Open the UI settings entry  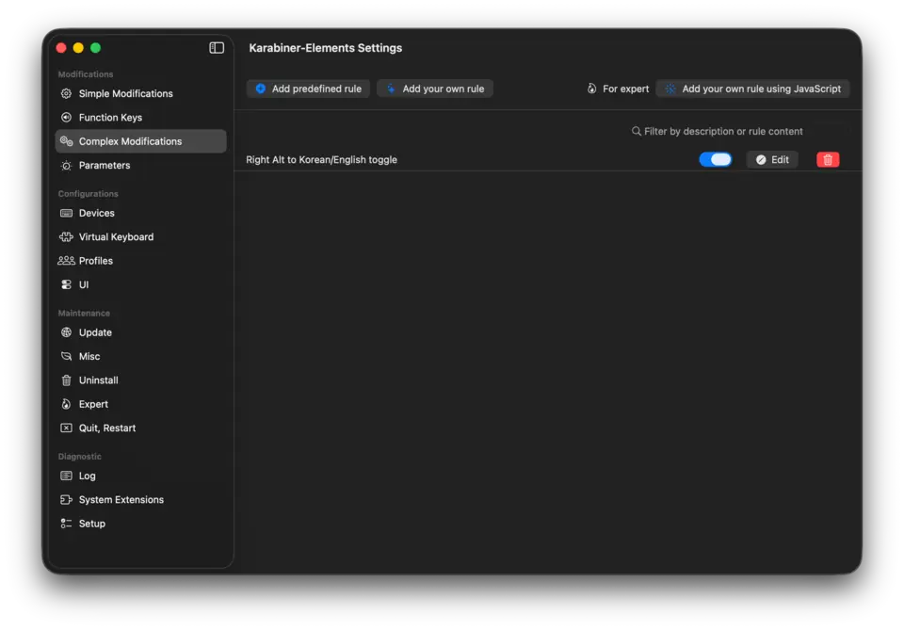click(x=140, y=284)
